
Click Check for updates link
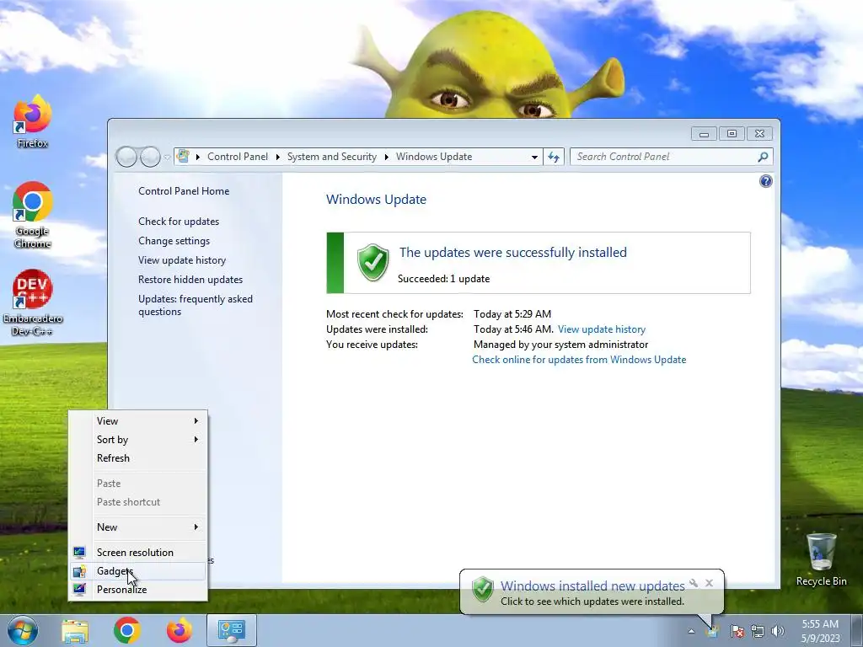click(x=179, y=222)
